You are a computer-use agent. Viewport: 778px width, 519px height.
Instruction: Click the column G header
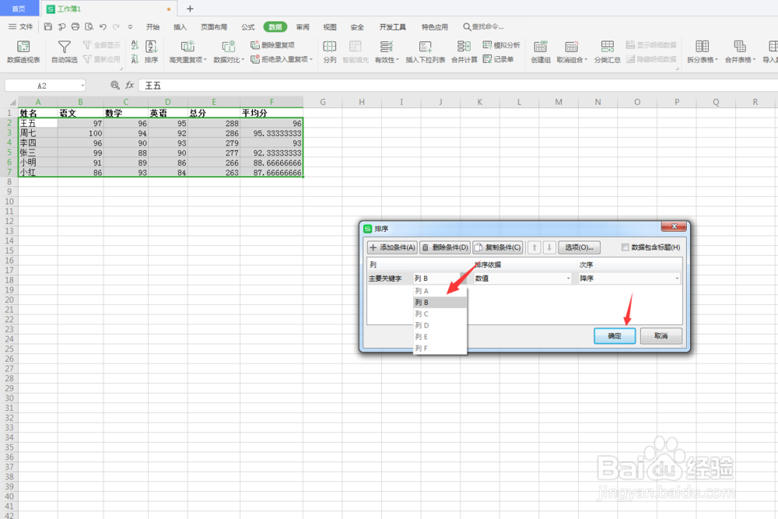323,102
